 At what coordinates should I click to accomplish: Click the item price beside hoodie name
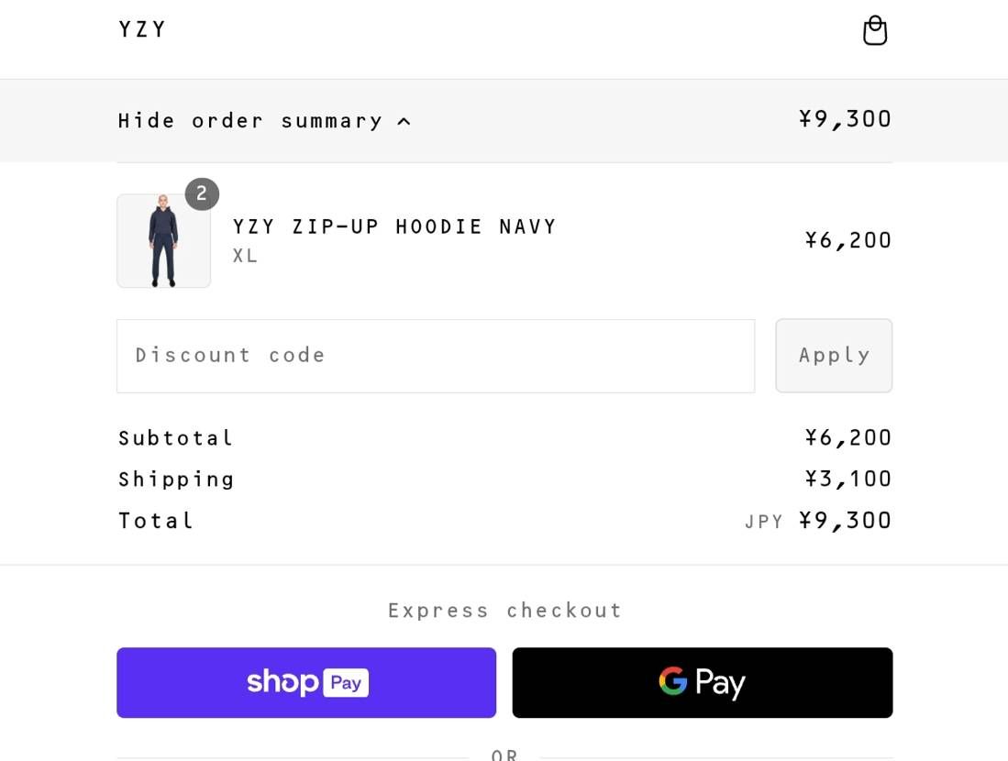[847, 240]
